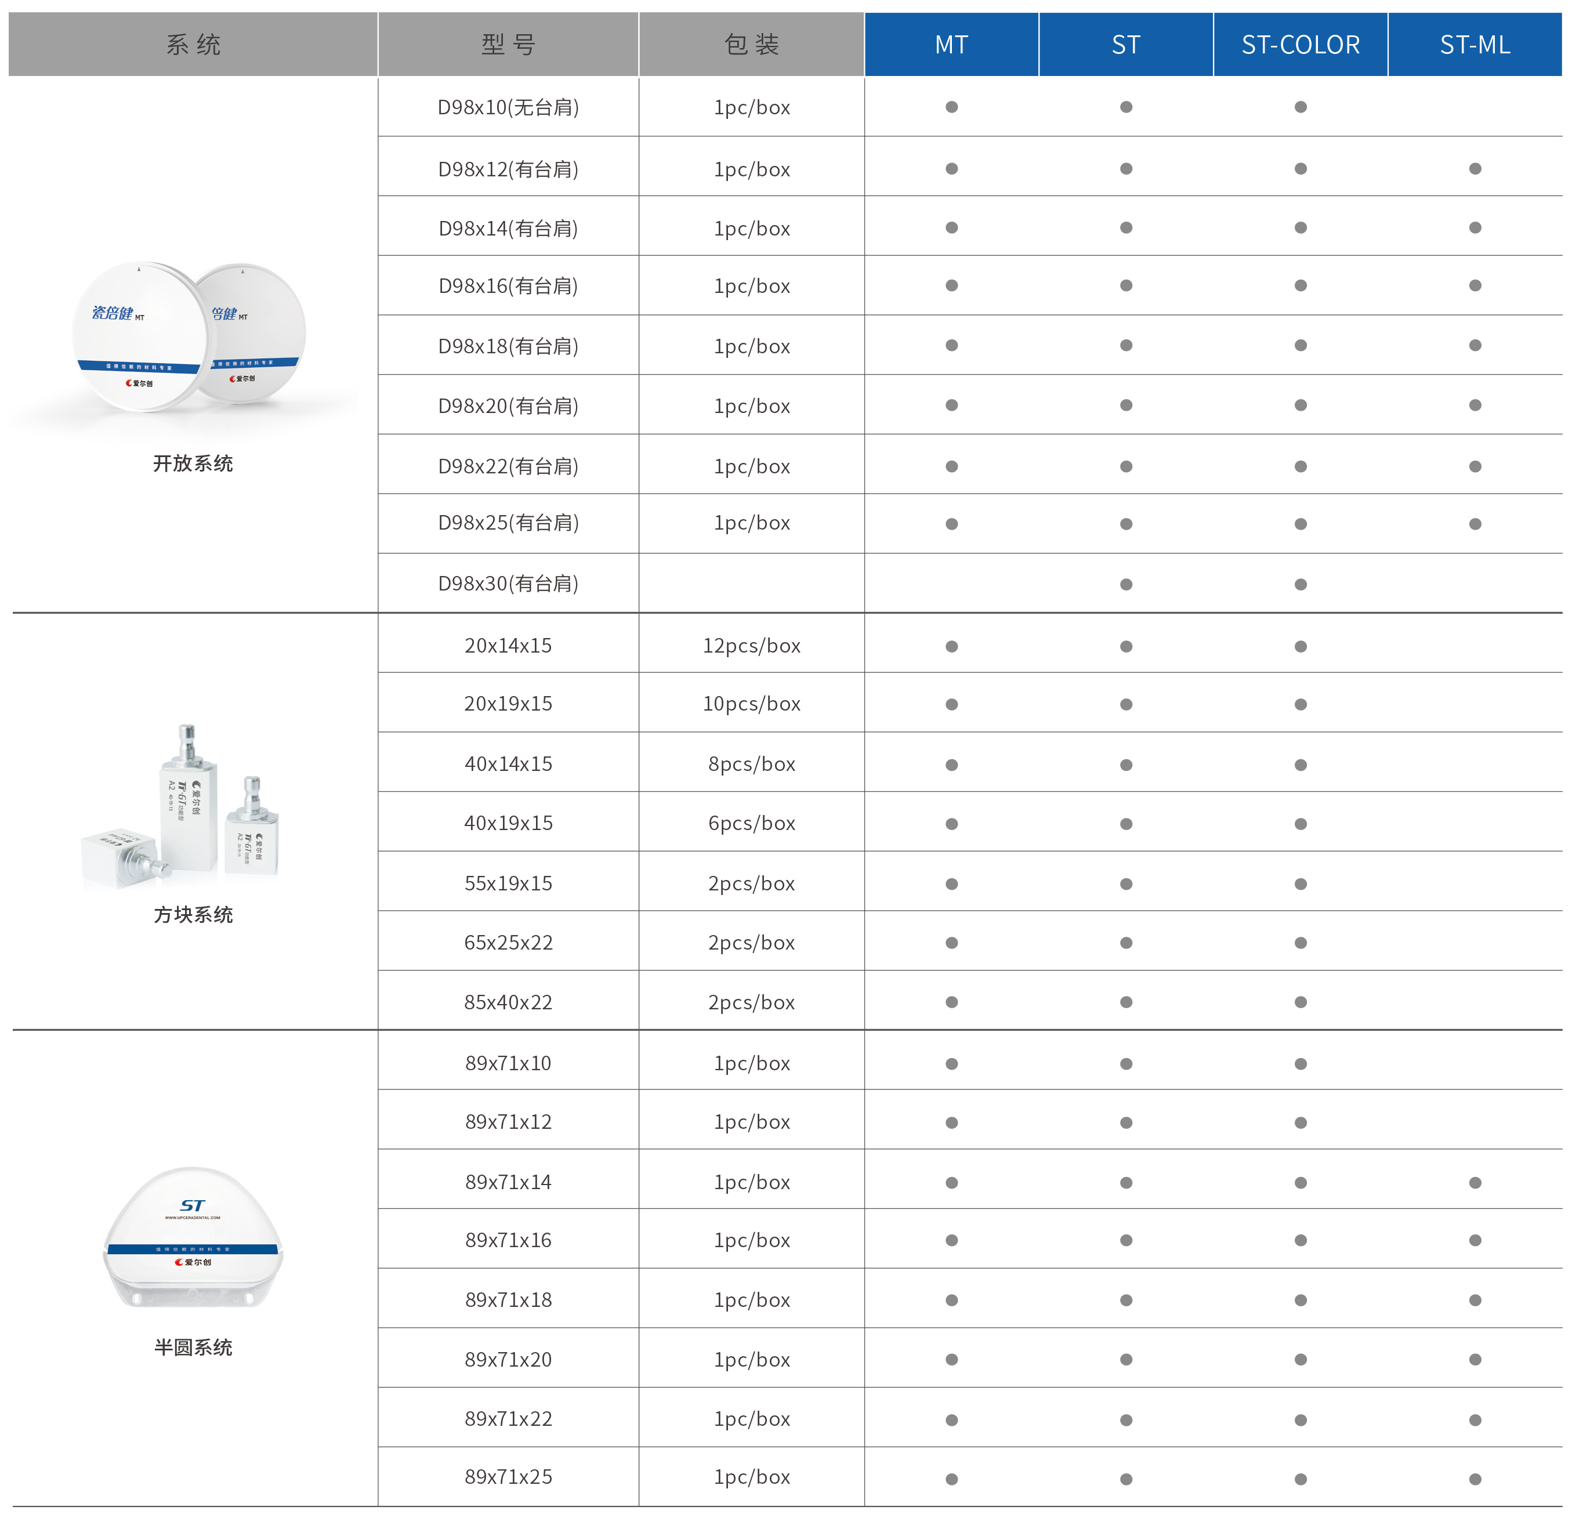Image resolution: width=1572 pixels, height=1525 pixels.
Task: Click the ST-ML dot for D98x12(有台肩)
Action: tap(1474, 168)
